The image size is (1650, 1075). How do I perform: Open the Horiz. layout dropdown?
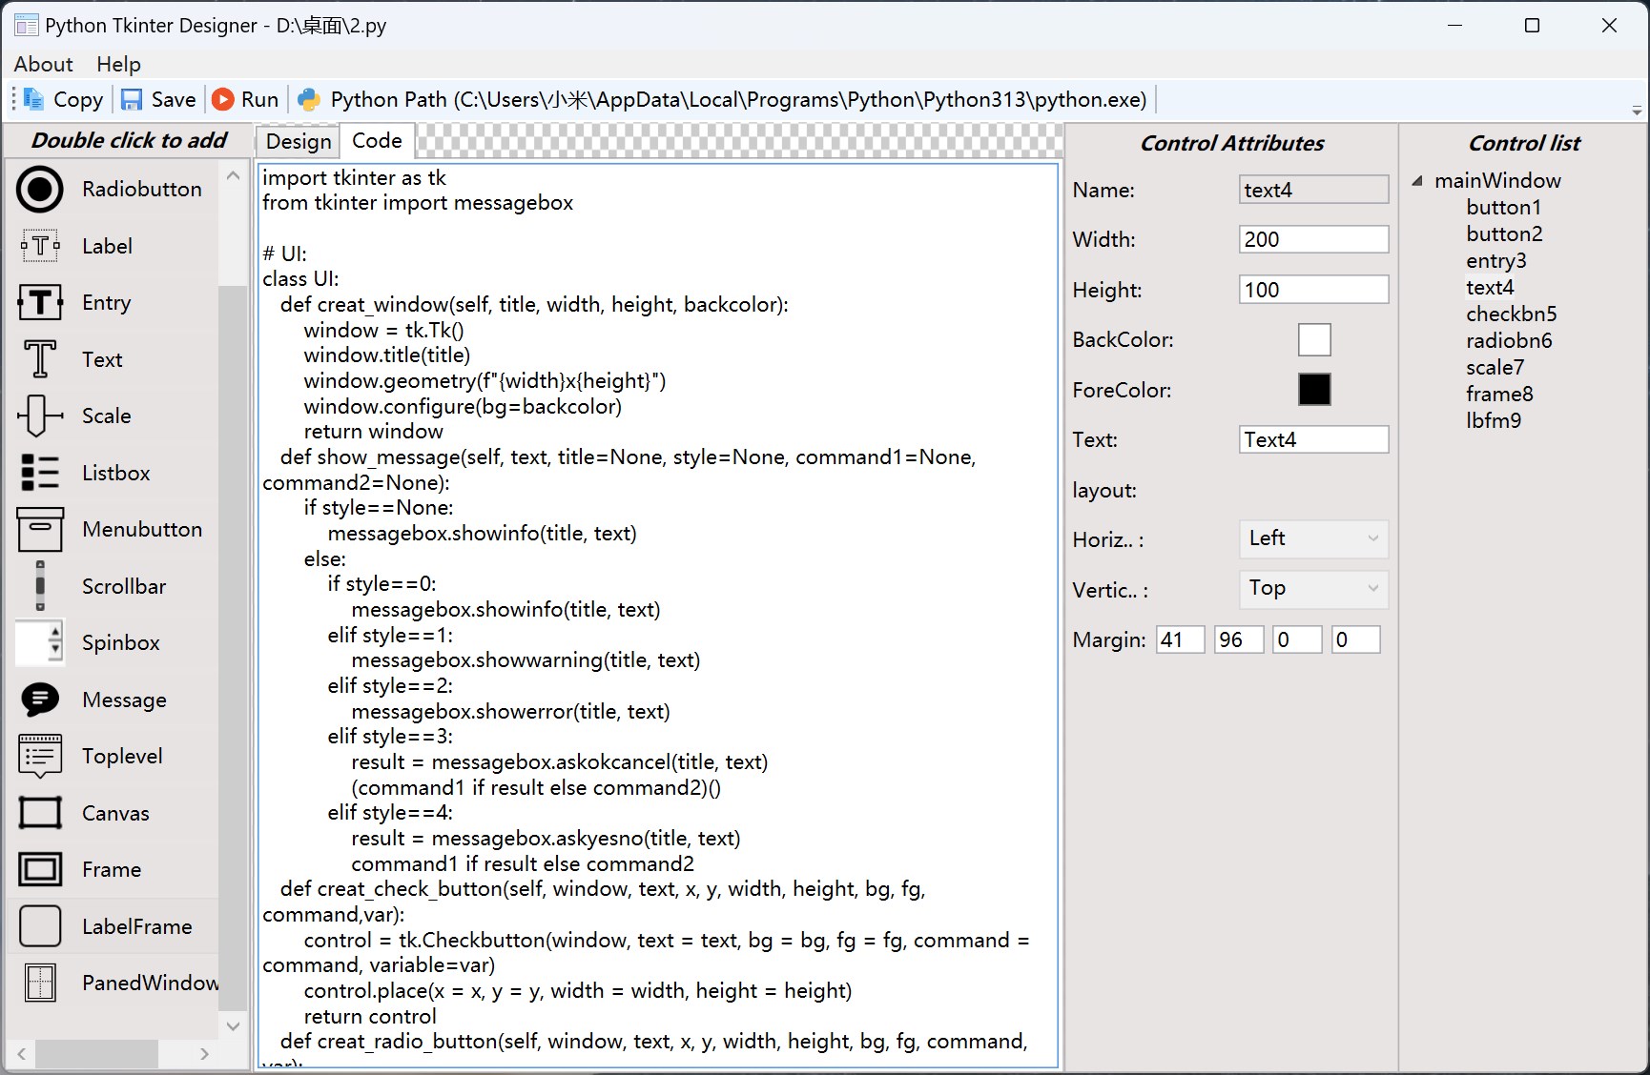tap(1313, 538)
